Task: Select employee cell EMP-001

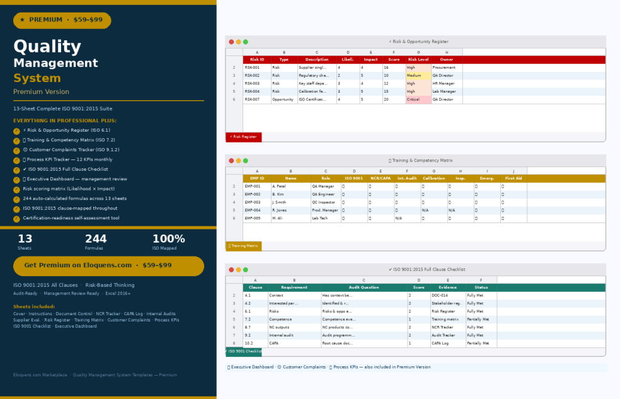Action: click(x=257, y=187)
